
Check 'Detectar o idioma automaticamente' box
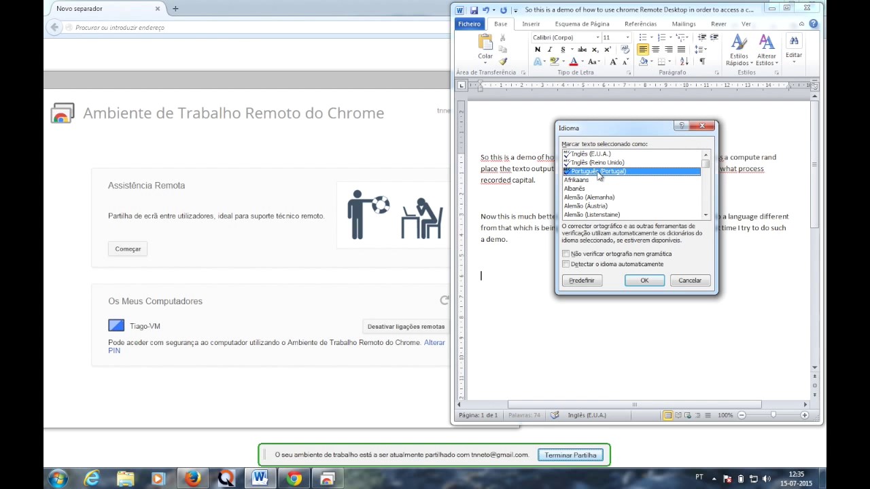coord(565,264)
